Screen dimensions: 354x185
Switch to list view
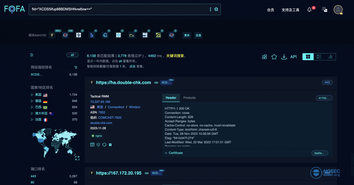[319, 57]
